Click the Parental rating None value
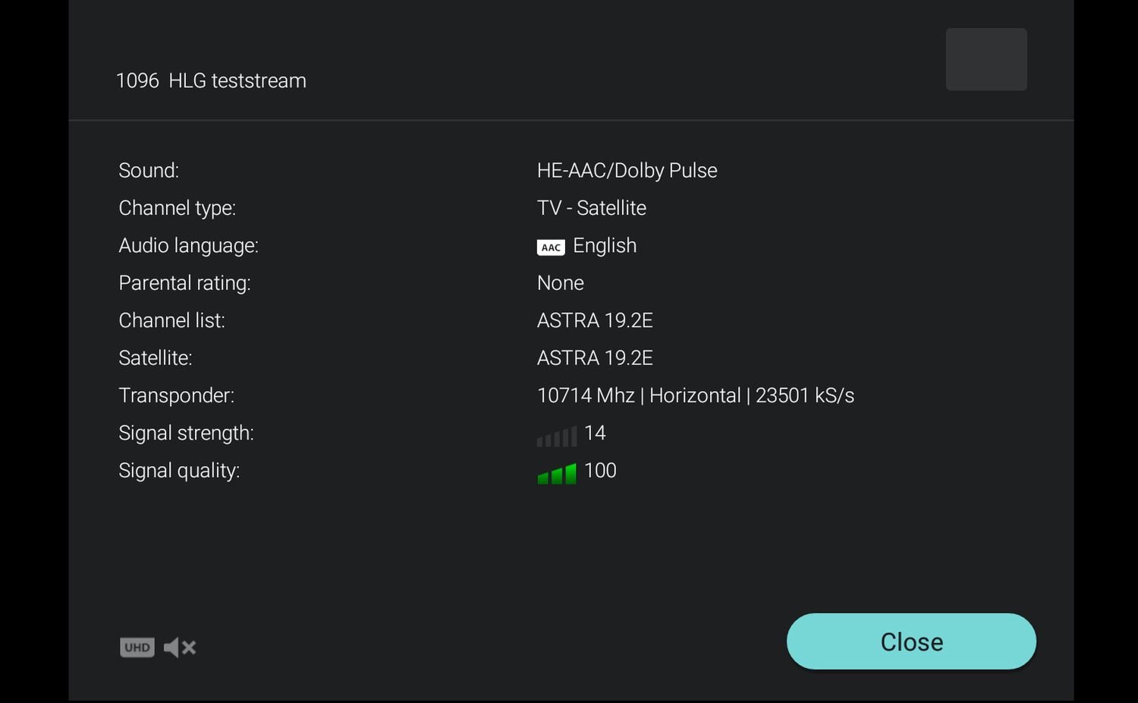Image resolution: width=1138 pixels, height=703 pixels. [560, 283]
